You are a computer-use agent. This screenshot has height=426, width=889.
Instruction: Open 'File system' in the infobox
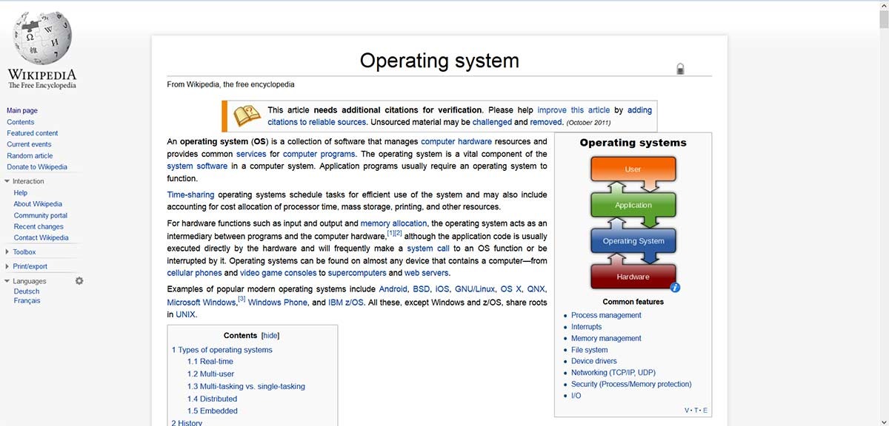click(x=590, y=350)
